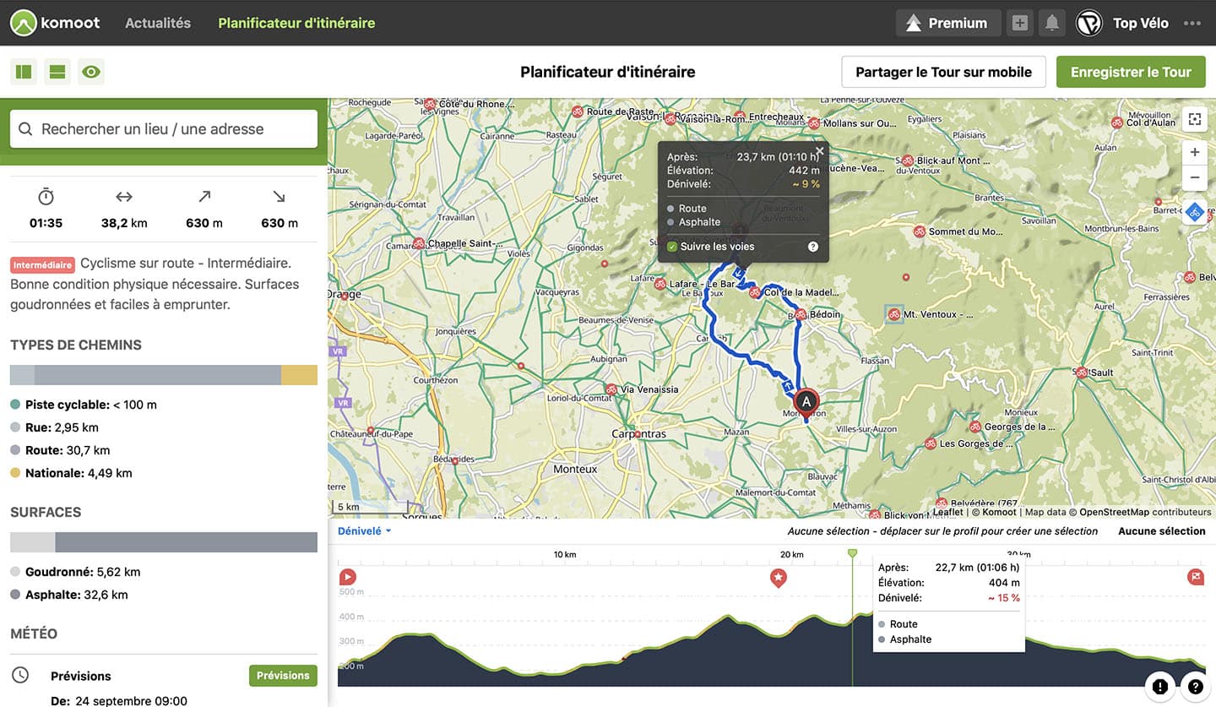
Task: Zoom out on the map
Action: (x=1194, y=178)
